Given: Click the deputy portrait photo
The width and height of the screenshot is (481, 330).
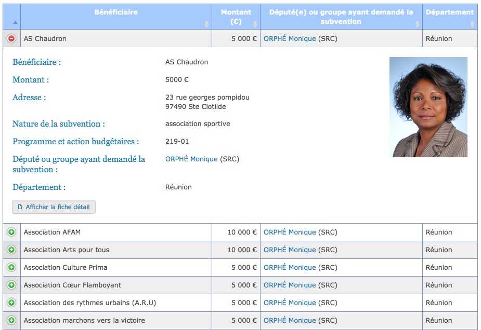Looking at the screenshot, I should (x=428, y=107).
